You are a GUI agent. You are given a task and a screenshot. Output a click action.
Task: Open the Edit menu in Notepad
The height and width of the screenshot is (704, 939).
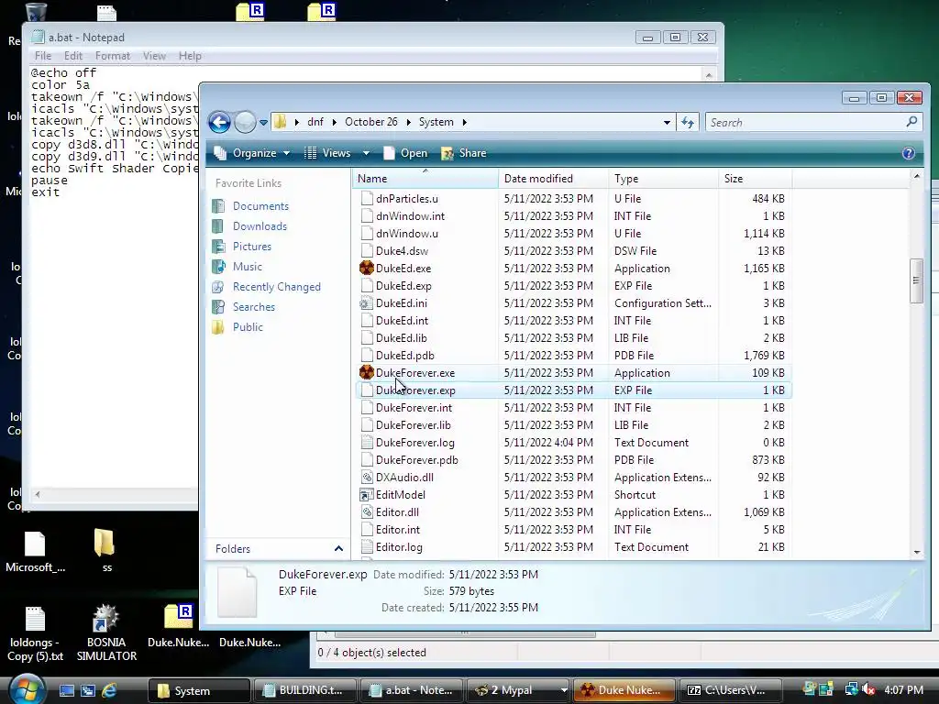(x=73, y=56)
